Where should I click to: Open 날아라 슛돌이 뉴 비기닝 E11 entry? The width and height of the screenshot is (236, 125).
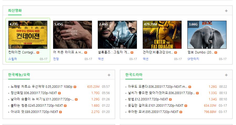tap(42, 99)
